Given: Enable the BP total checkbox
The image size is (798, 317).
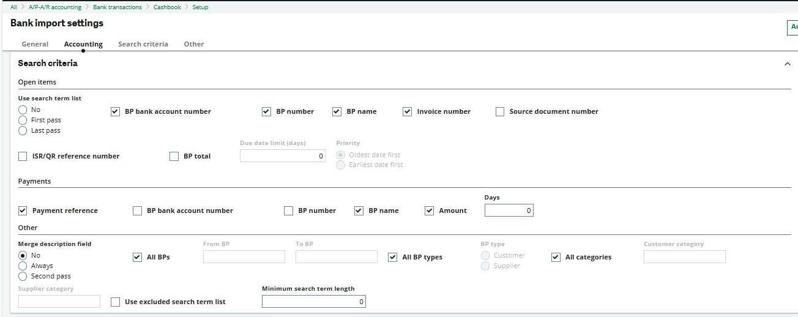Looking at the screenshot, I should pos(174,156).
